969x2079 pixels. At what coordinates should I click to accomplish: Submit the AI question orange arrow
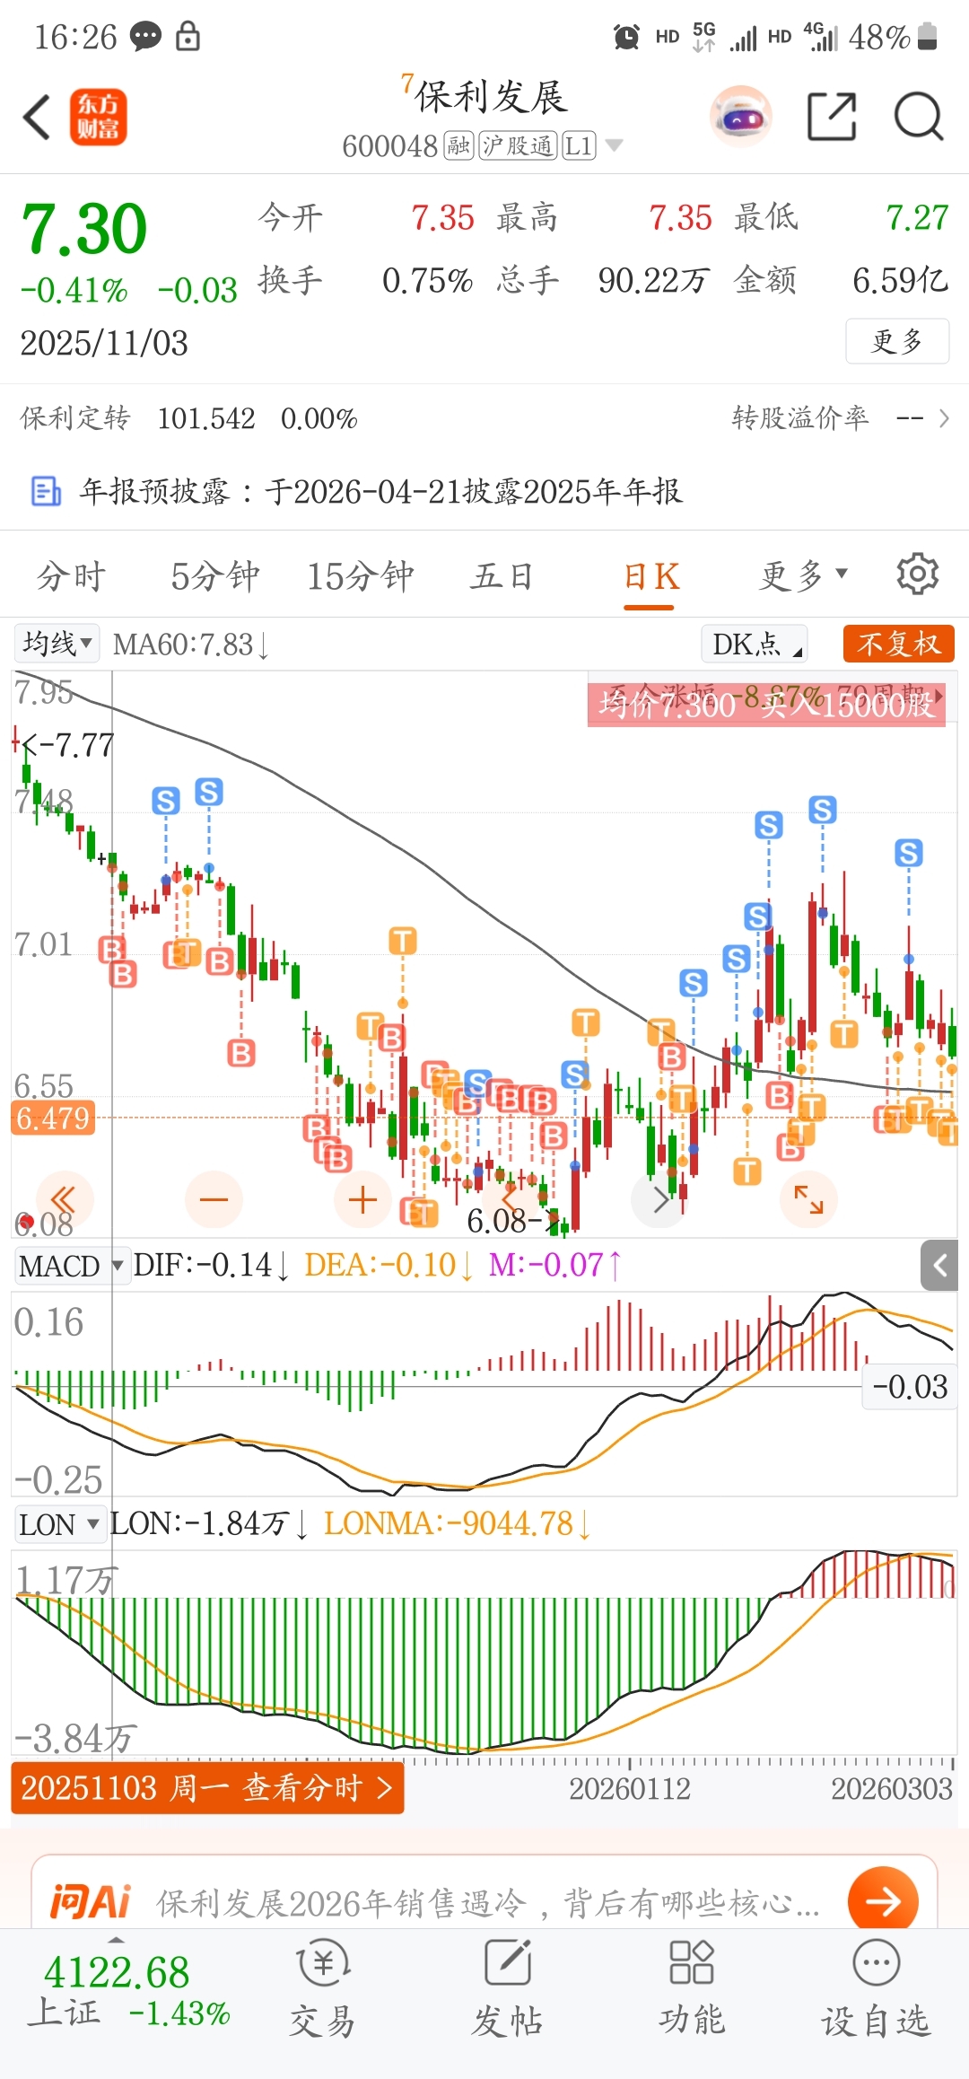[x=883, y=1900]
